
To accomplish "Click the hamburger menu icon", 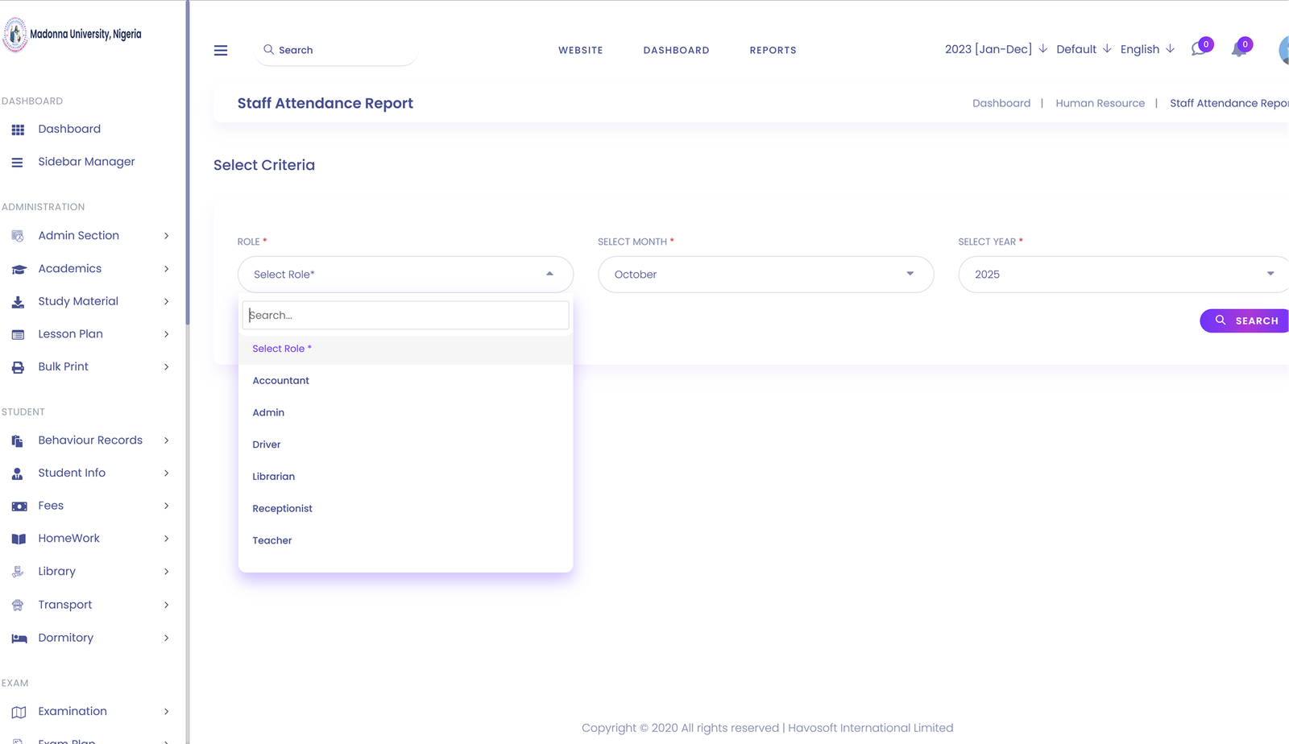I will [x=221, y=50].
